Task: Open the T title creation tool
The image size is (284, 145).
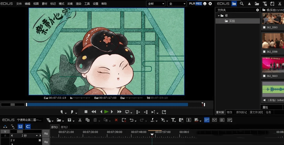Action: click(x=173, y=120)
